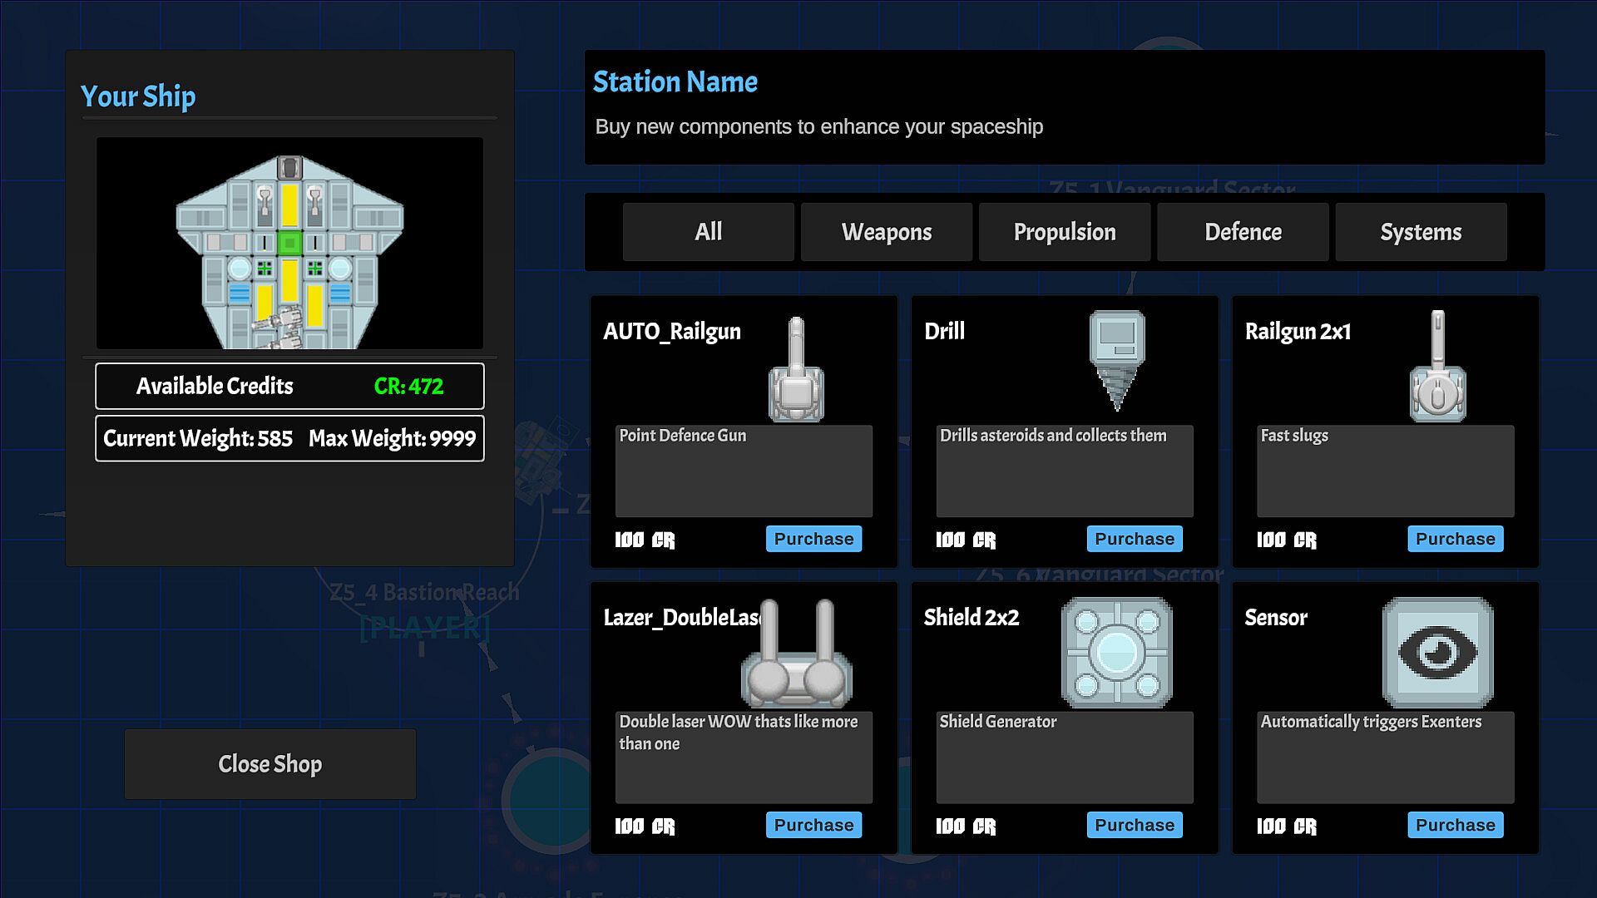Click the Drill component icon

[1116, 359]
